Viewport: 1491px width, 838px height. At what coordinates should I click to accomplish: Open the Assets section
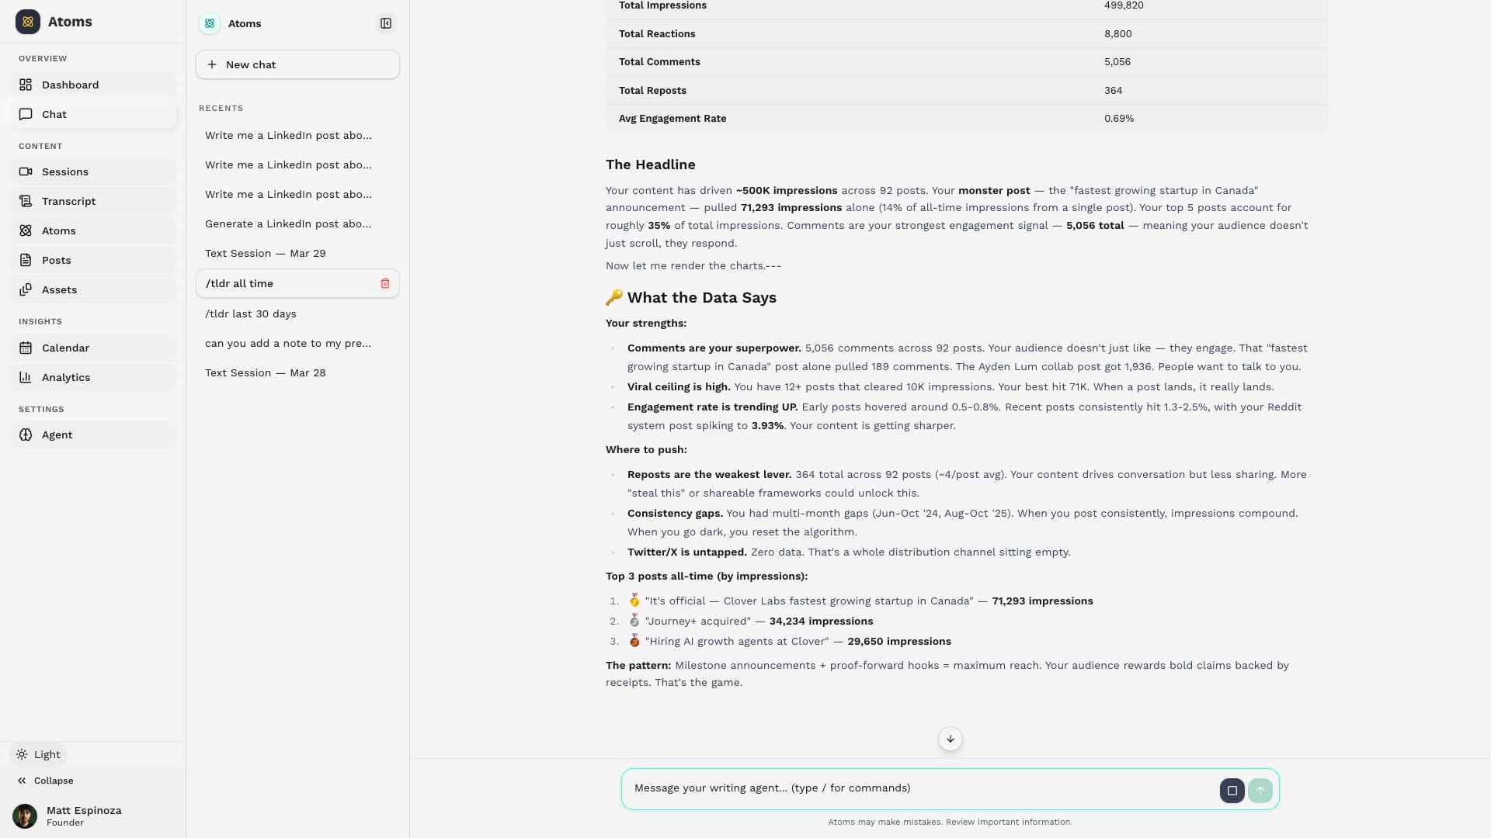pyautogui.click(x=59, y=290)
